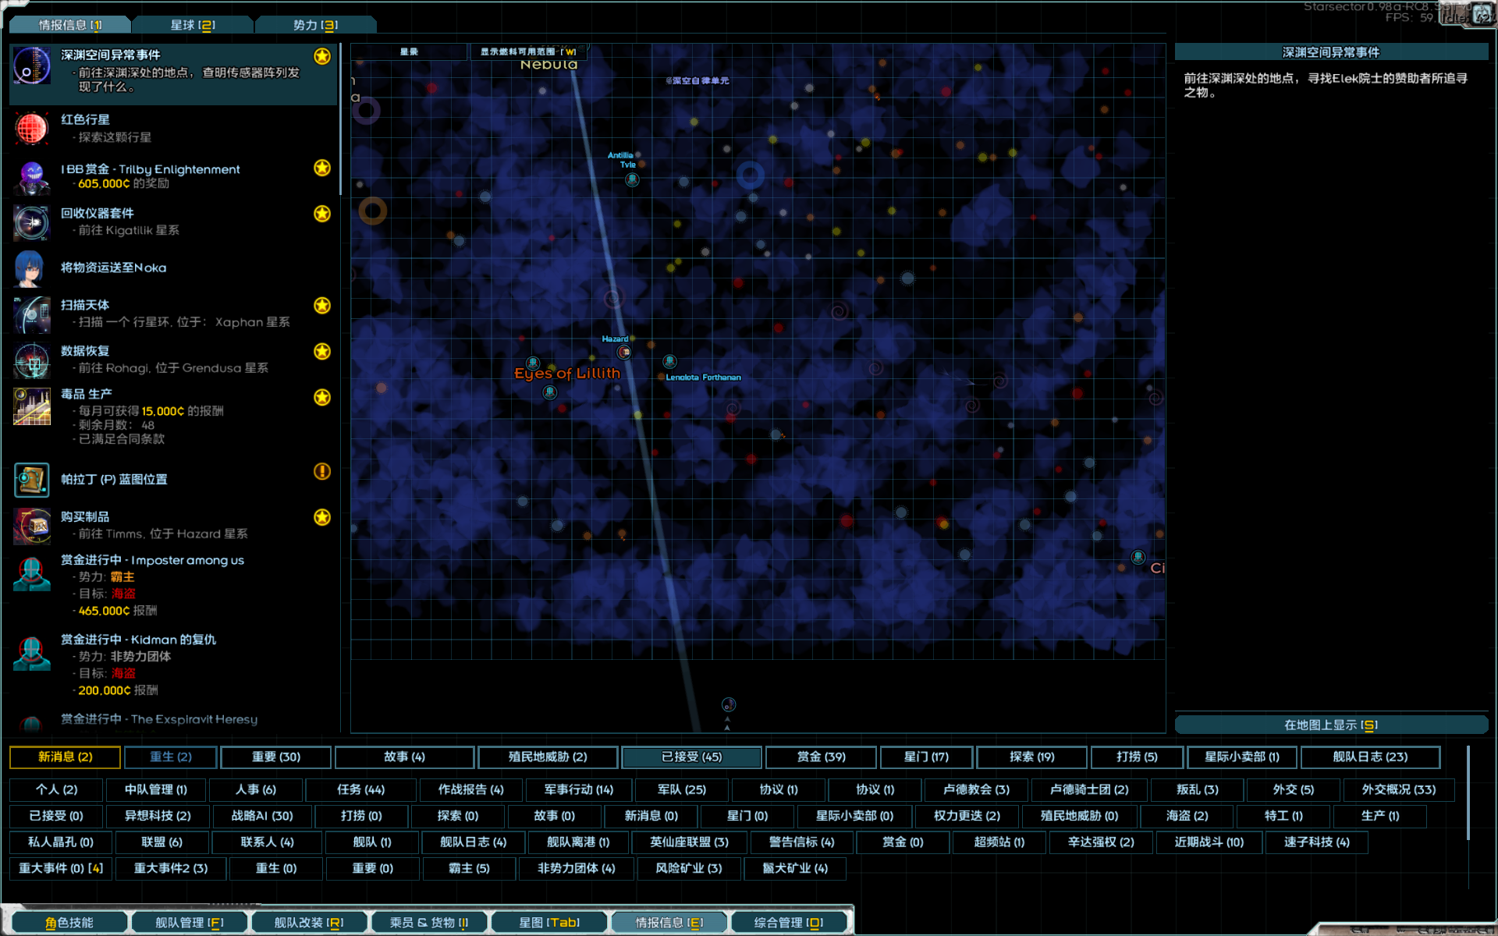Click 在地图上显示 [S] button
The height and width of the screenshot is (936, 1498).
pos(1331,725)
